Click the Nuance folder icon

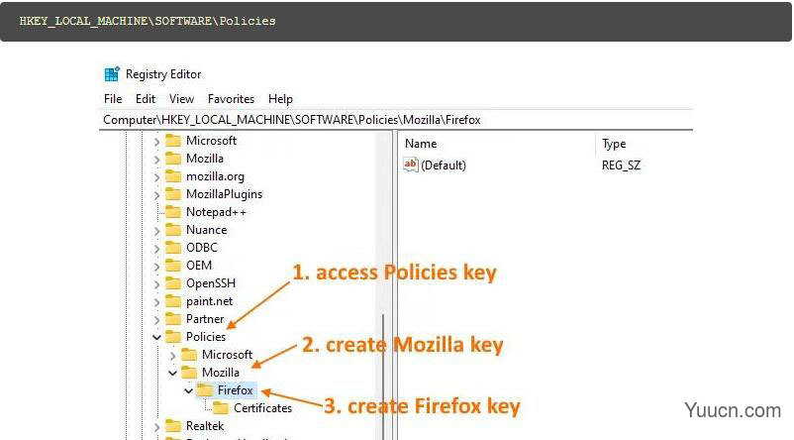173,230
